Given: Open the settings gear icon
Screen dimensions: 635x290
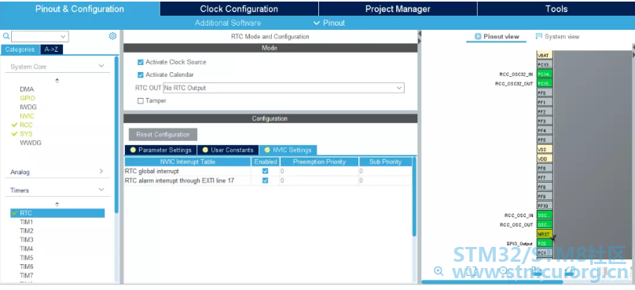Looking at the screenshot, I should (x=112, y=36).
